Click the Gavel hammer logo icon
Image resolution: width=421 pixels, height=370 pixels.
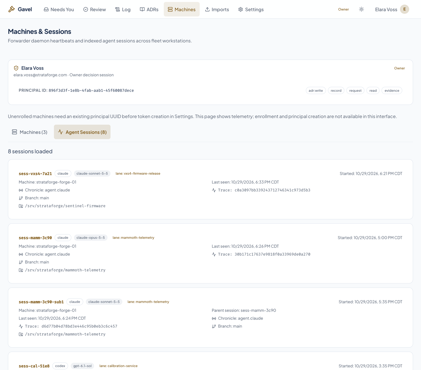pyautogui.click(x=12, y=9)
